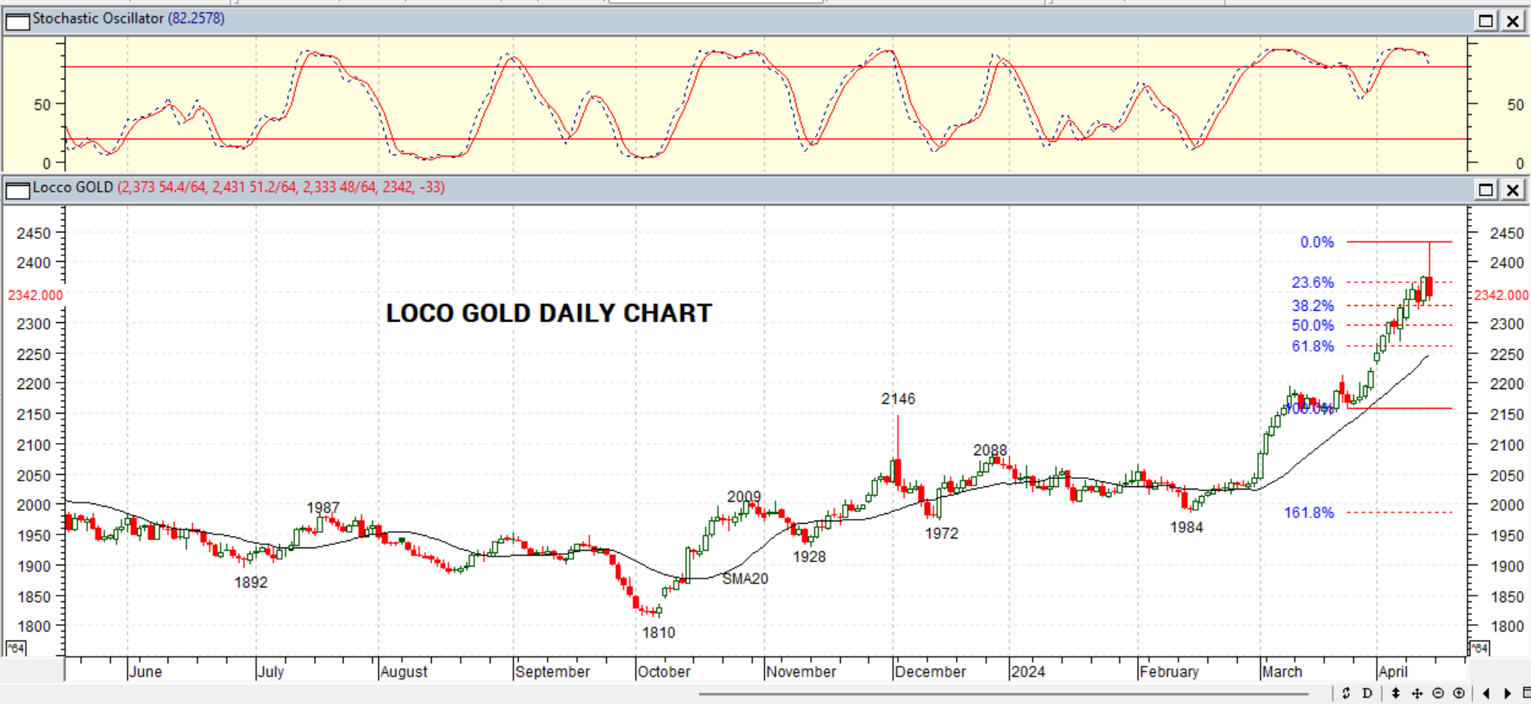Click the vertical double-arrow scale icon
The height and width of the screenshot is (704, 1531).
pos(1396,693)
